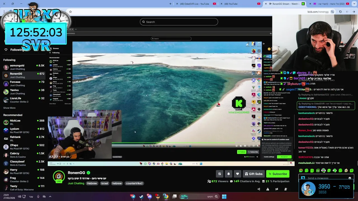Open the channel panel icon beside the bell
Viewport: 358px width, 201px height.
click(x=220, y=174)
